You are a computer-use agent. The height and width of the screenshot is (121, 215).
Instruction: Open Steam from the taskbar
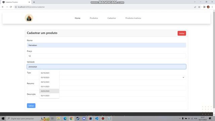click(x=78, y=119)
